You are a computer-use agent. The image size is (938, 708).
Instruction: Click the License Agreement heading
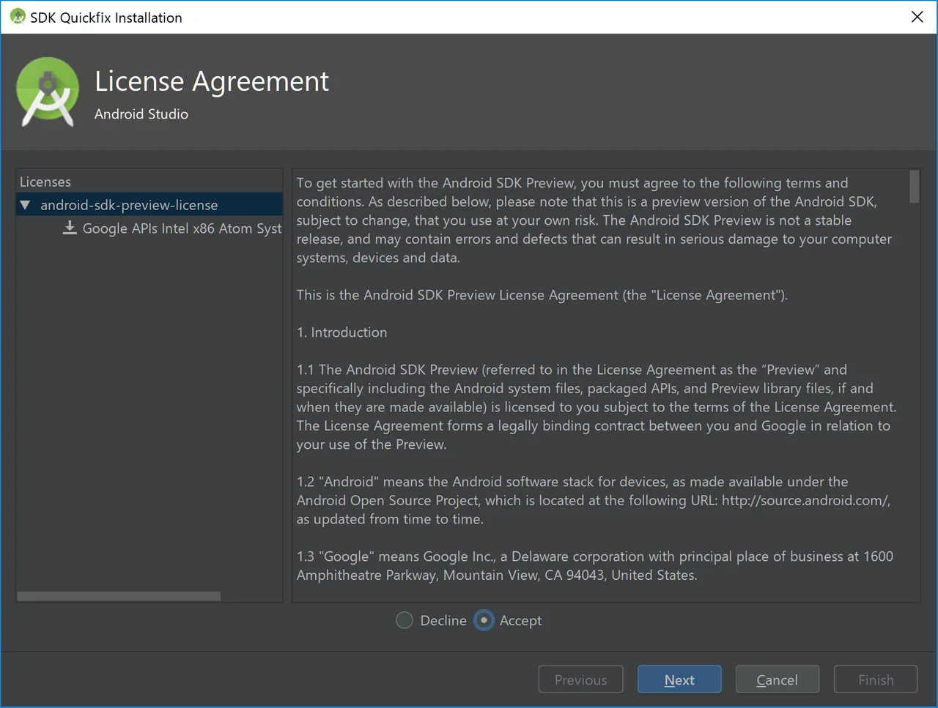point(212,81)
